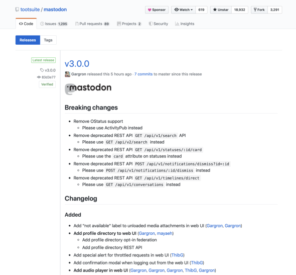Switch to the Tags view
296x275 pixels.
[x=48, y=40]
